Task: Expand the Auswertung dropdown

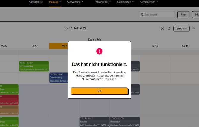Action: point(75,2)
